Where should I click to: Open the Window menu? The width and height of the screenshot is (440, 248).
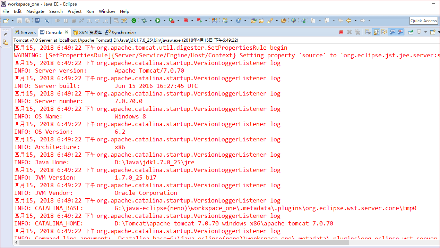click(107, 11)
